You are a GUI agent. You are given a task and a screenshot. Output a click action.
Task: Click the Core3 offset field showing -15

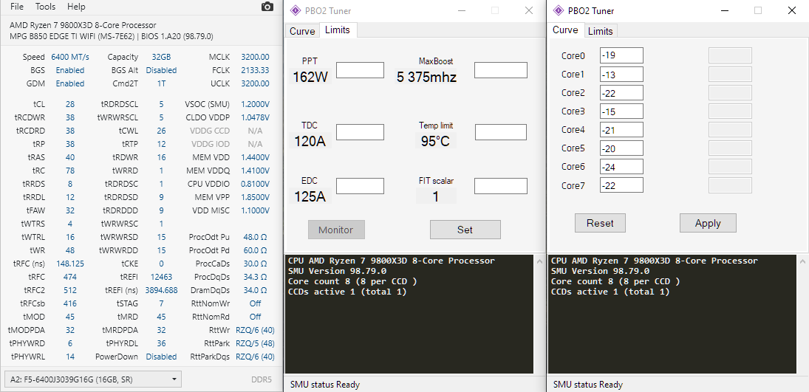[x=622, y=111]
